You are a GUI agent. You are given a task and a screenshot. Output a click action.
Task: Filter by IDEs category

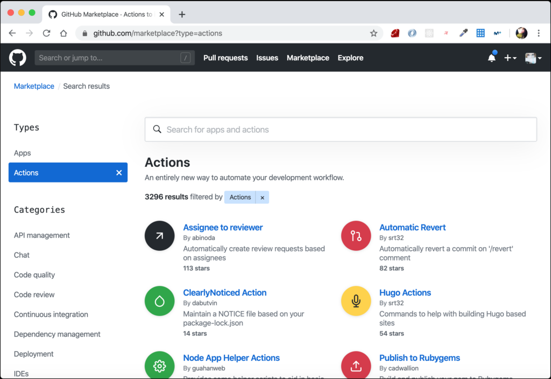point(21,374)
